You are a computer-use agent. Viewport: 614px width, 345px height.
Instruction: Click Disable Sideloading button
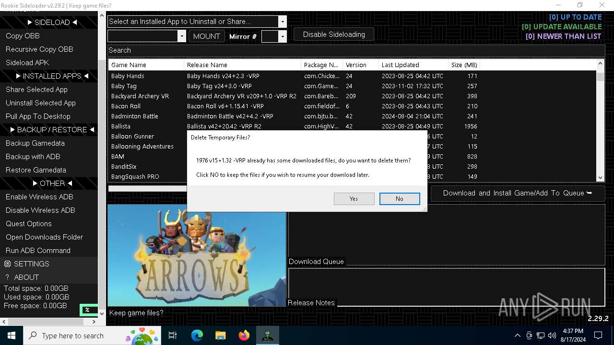click(334, 34)
